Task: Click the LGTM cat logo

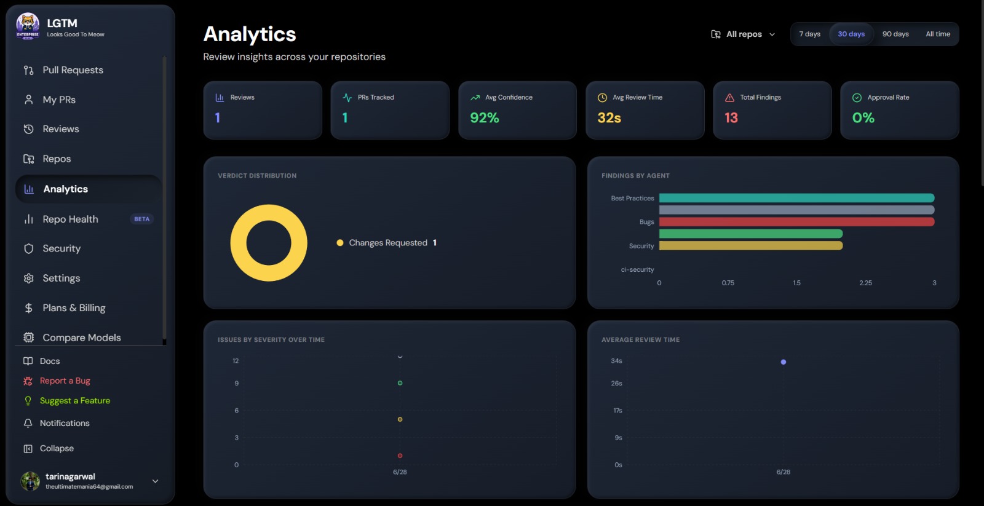Action: [x=28, y=26]
